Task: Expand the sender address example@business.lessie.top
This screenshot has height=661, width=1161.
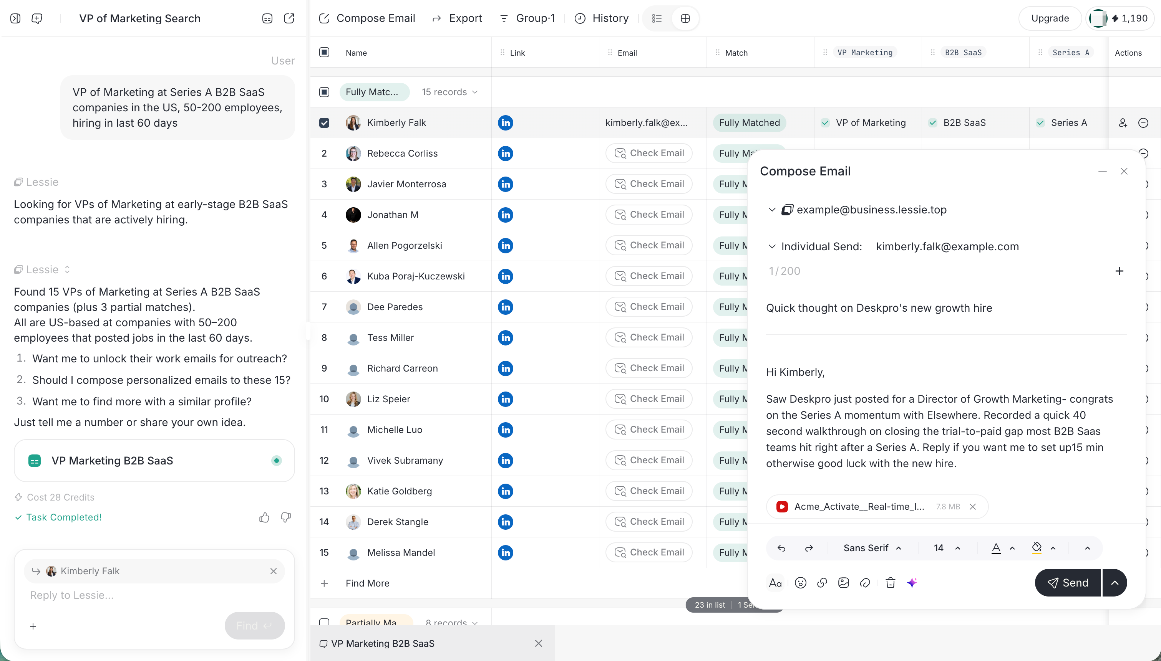Action: click(x=772, y=210)
